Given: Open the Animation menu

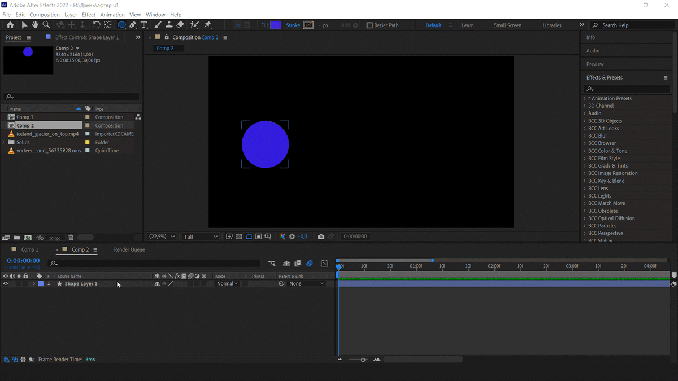Looking at the screenshot, I should point(112,15).
